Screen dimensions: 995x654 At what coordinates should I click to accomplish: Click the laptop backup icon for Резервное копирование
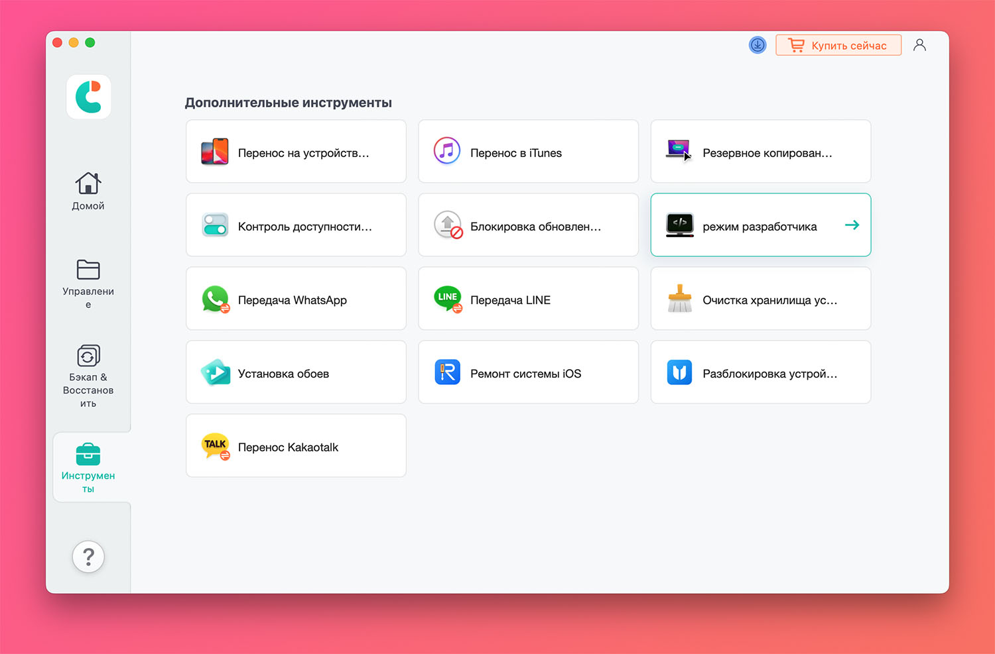679,150
